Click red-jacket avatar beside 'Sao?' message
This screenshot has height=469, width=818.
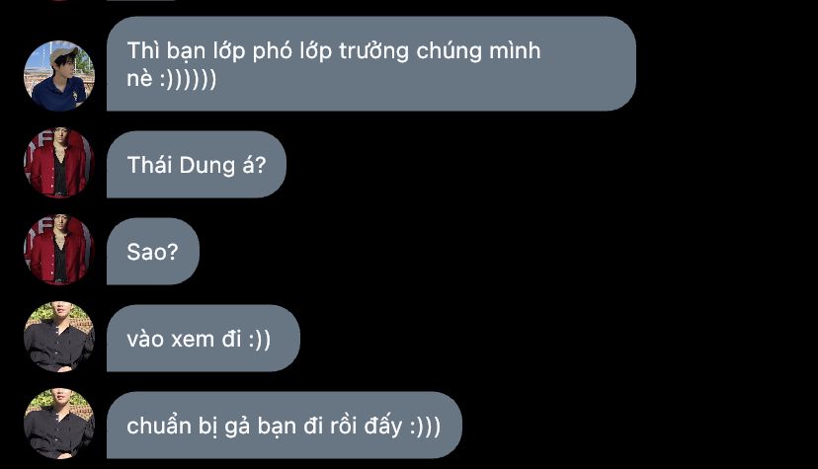point(59,250)
